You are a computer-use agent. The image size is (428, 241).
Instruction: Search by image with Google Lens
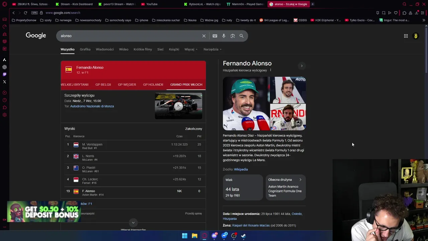233,36
